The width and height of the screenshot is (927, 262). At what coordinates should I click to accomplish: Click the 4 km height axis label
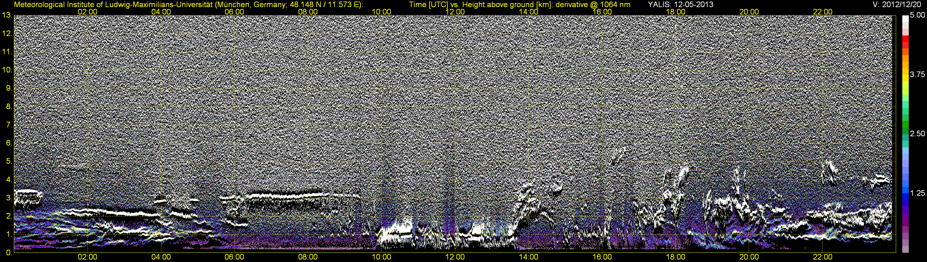point(9,179)
